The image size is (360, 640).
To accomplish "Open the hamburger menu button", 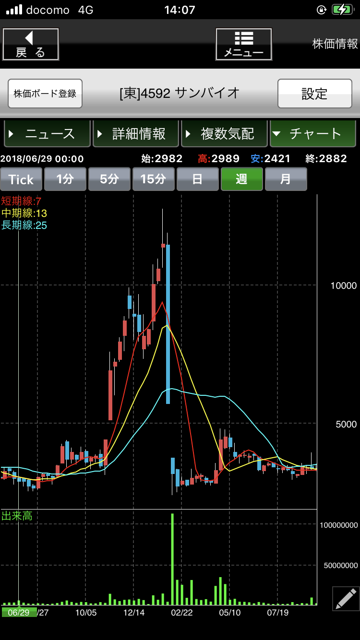I will click(244, 44).
